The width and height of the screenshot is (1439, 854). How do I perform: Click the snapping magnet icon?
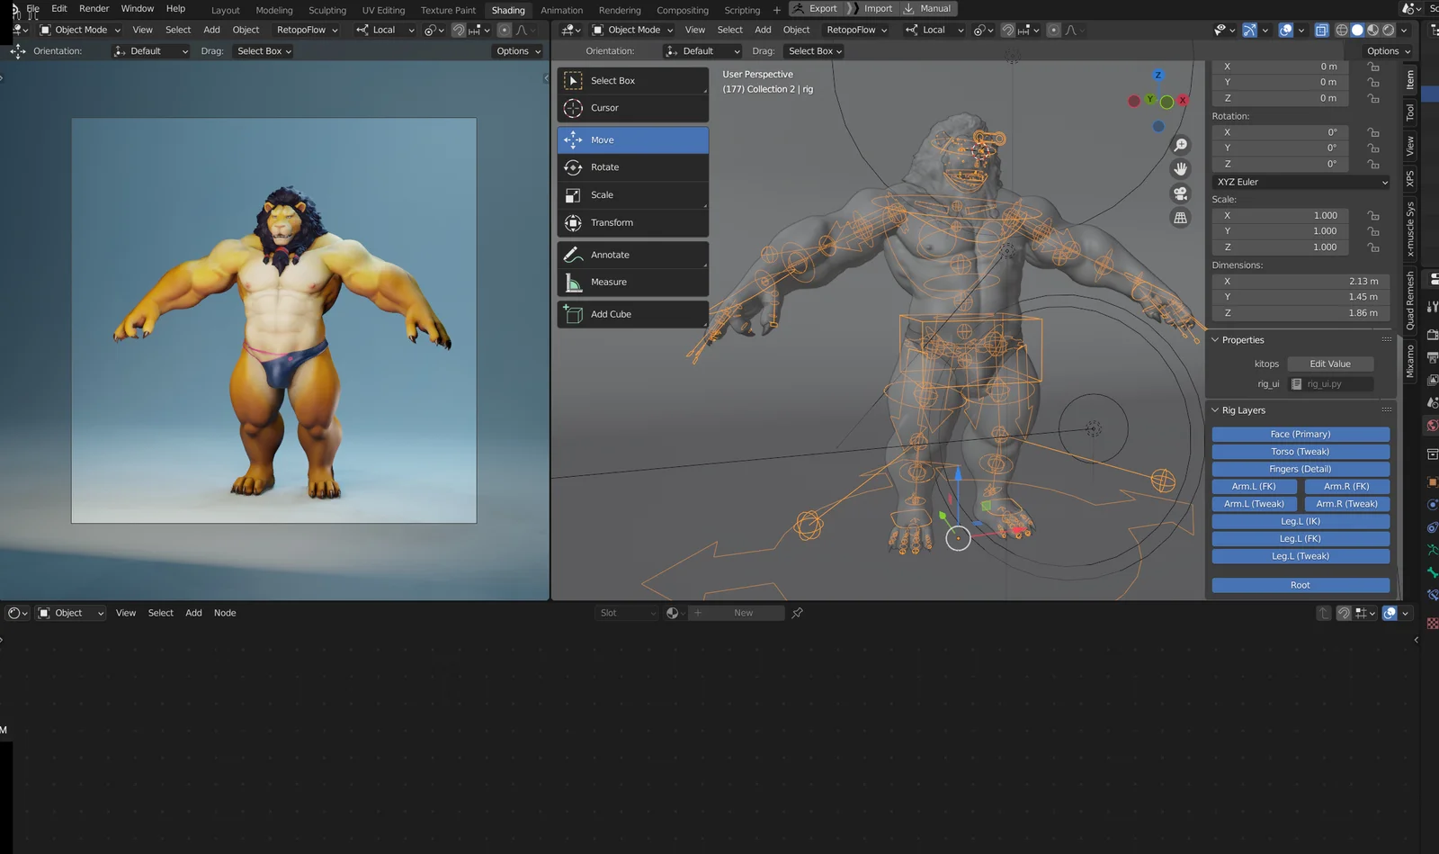click(x=1007, y=30)
